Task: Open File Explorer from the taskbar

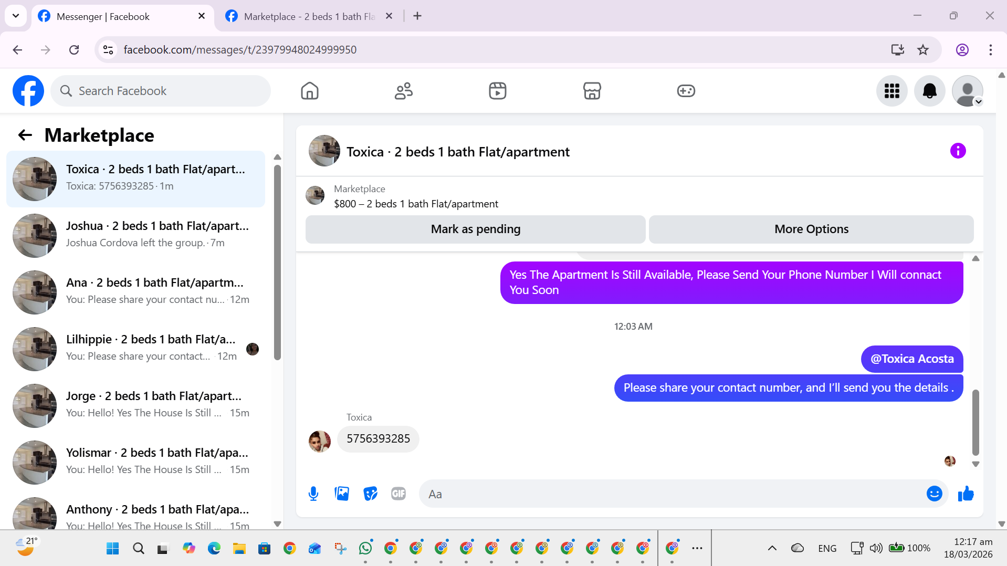Action: tap(239, 549)
